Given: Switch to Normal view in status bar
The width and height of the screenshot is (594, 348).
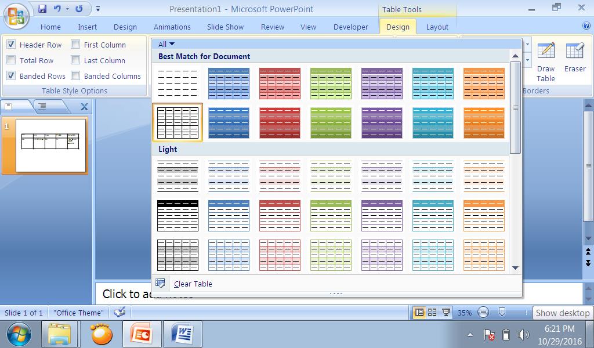Looking at the screenshot, I should pyautogui.click(x=419, y=313).
